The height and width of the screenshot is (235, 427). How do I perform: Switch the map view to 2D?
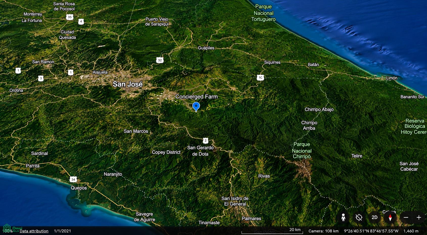(x=374, y=217)
